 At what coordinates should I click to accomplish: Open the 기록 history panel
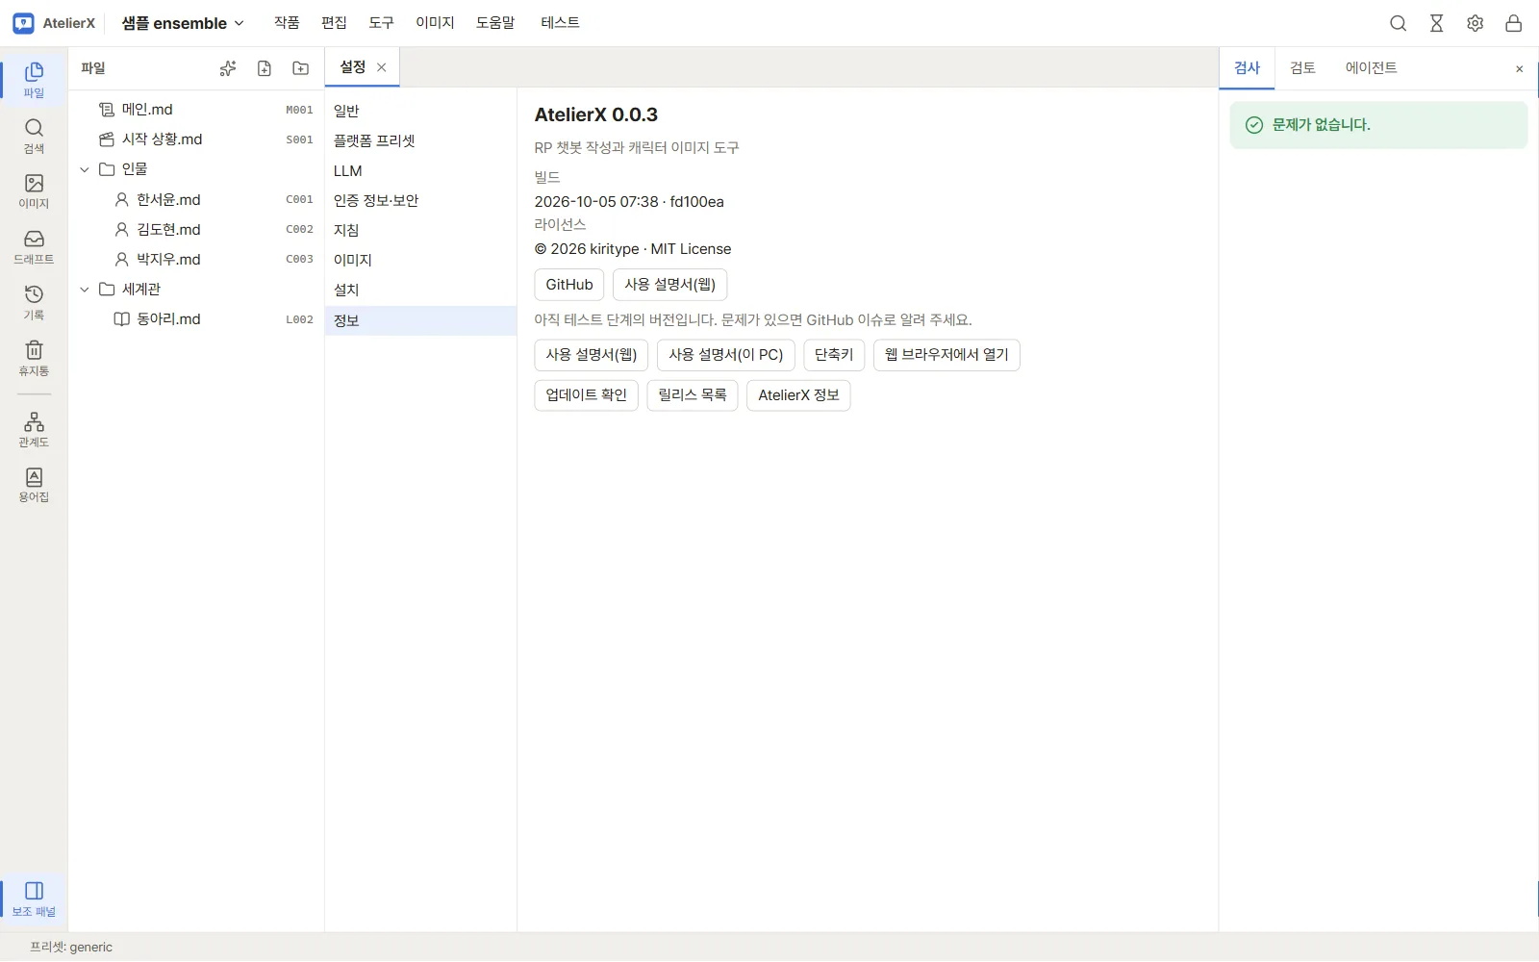34,303
